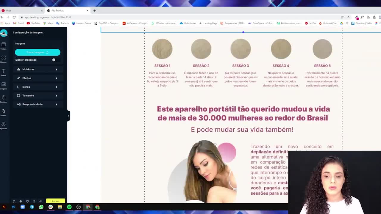Open Telegram from taskbar
The image size is (381, 214).
pyautogui.click(x=32, y=207)
